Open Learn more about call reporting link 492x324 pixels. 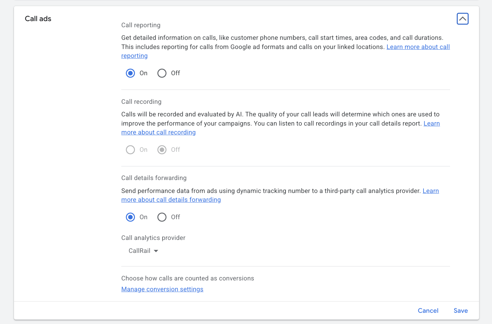click(418, 47)
